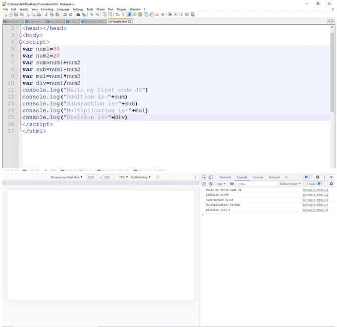Click the green Undo arrow
Image resolution: width=337 pixels, height=327 pixels.
[x=65, y=14]
